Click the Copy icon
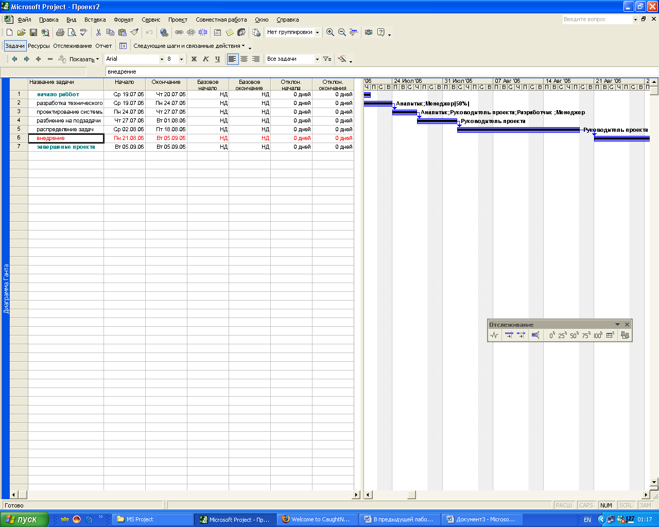659x527 pixels. pos(110,32)
